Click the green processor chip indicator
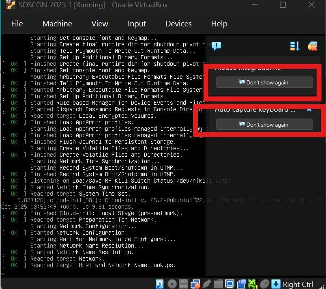326x289 pixels. pos(253,284)
